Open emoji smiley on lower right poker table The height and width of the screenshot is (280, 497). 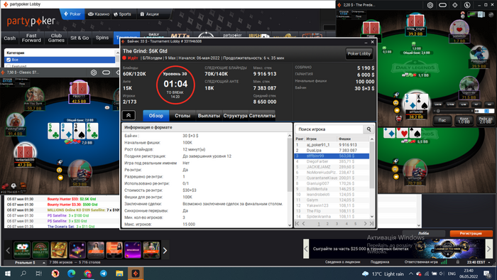pos(395,169)
